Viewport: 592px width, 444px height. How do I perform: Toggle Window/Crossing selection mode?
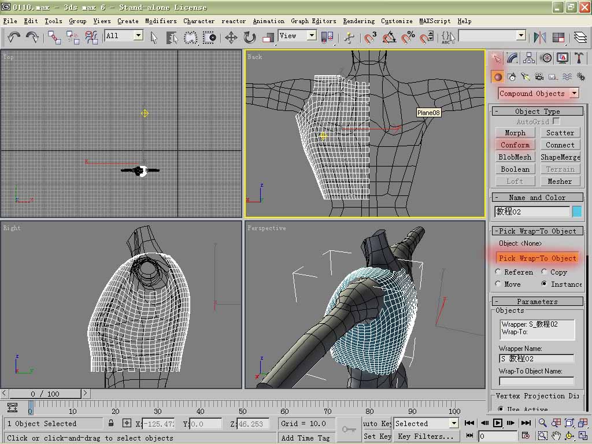point(209,38)
